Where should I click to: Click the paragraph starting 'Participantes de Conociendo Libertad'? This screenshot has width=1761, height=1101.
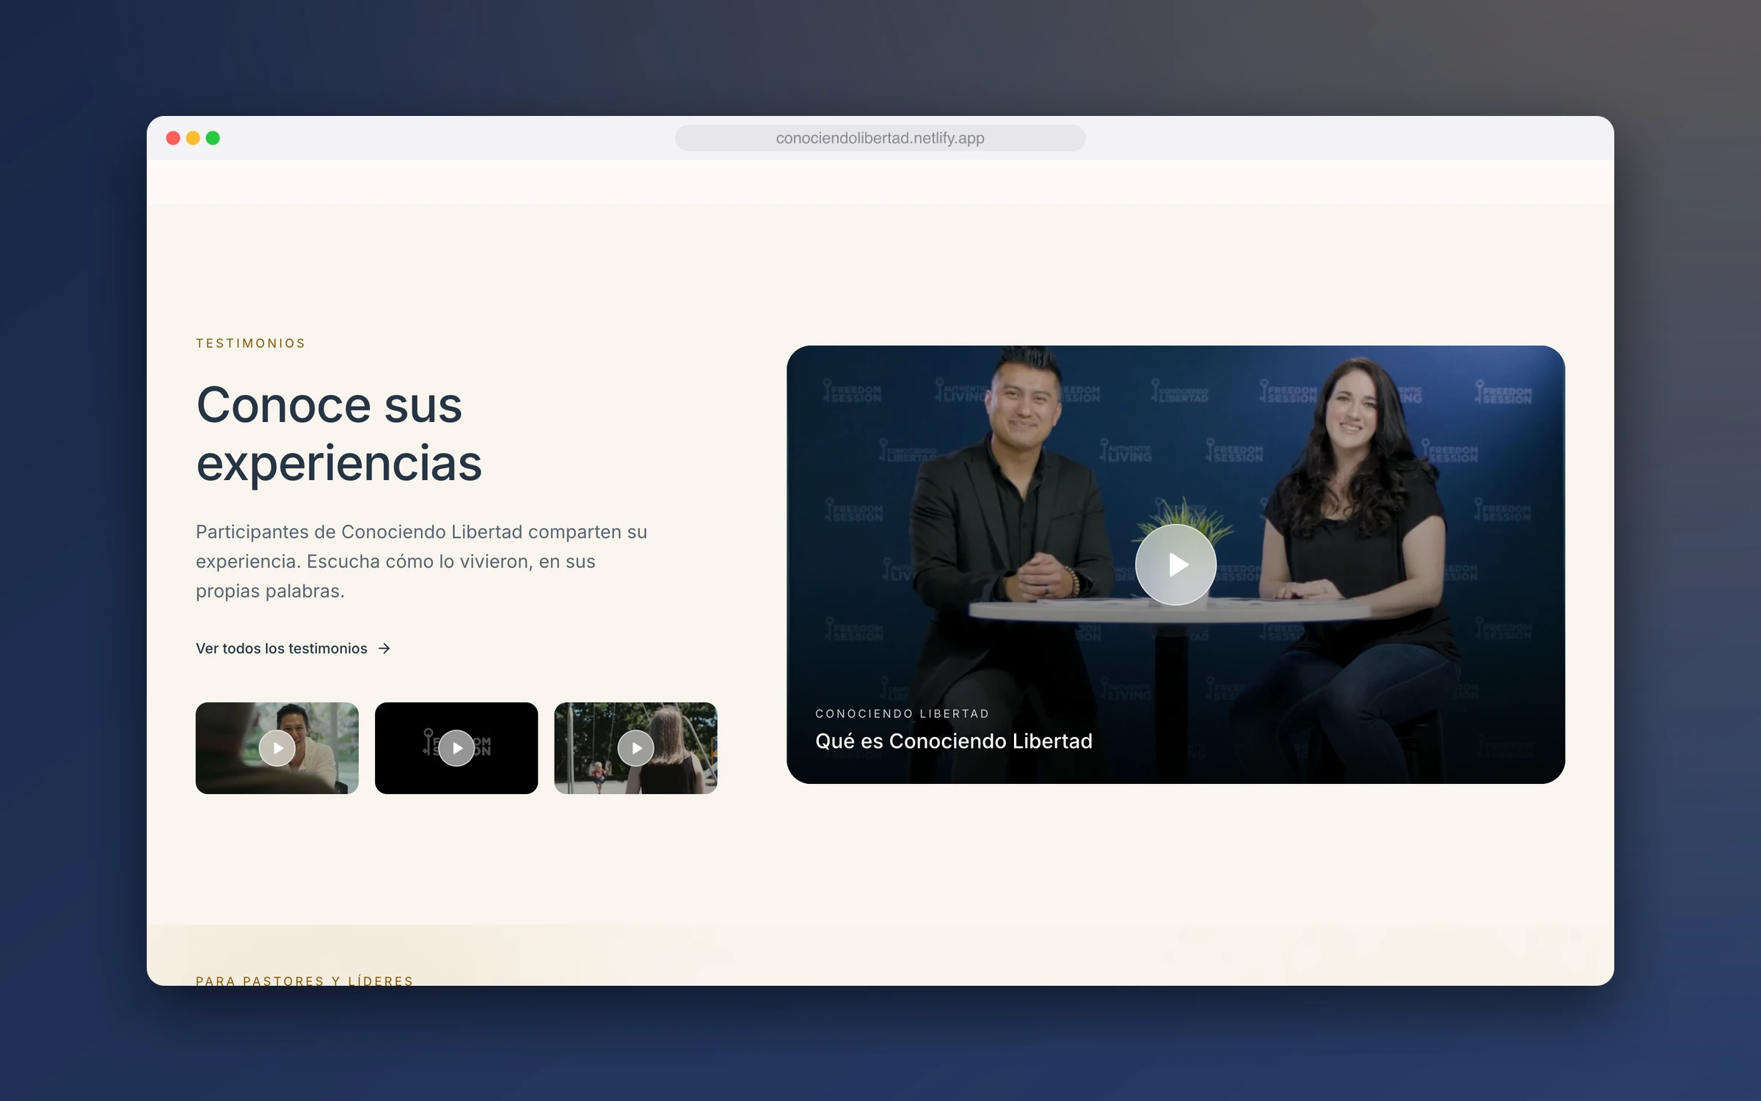click(421, 562)
